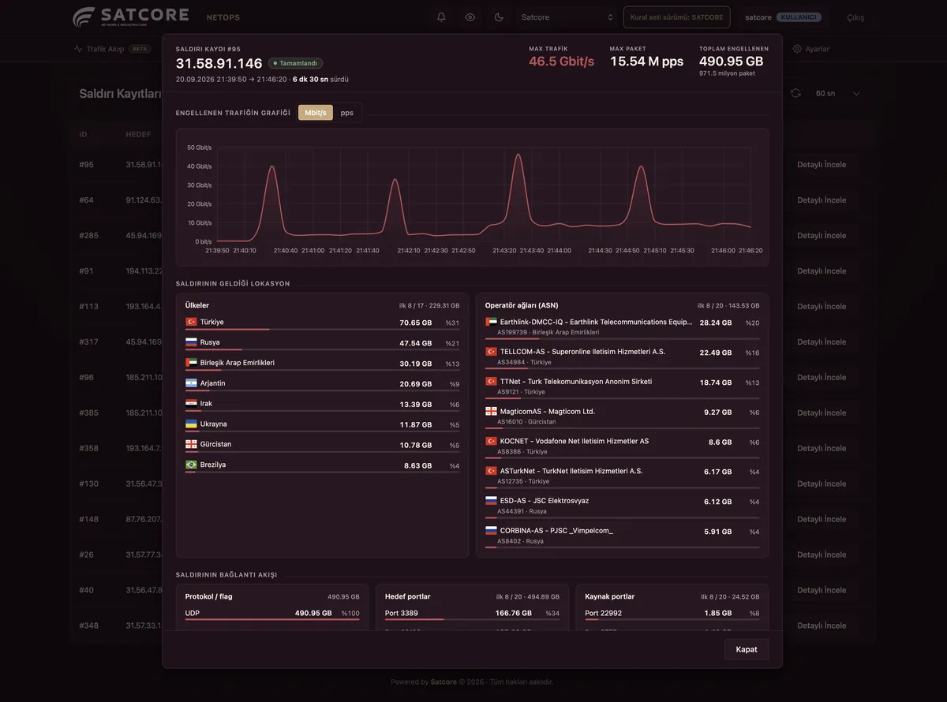
Task: Click the Rusya 47.54 GB value
Action: click(x=415, y=343)
